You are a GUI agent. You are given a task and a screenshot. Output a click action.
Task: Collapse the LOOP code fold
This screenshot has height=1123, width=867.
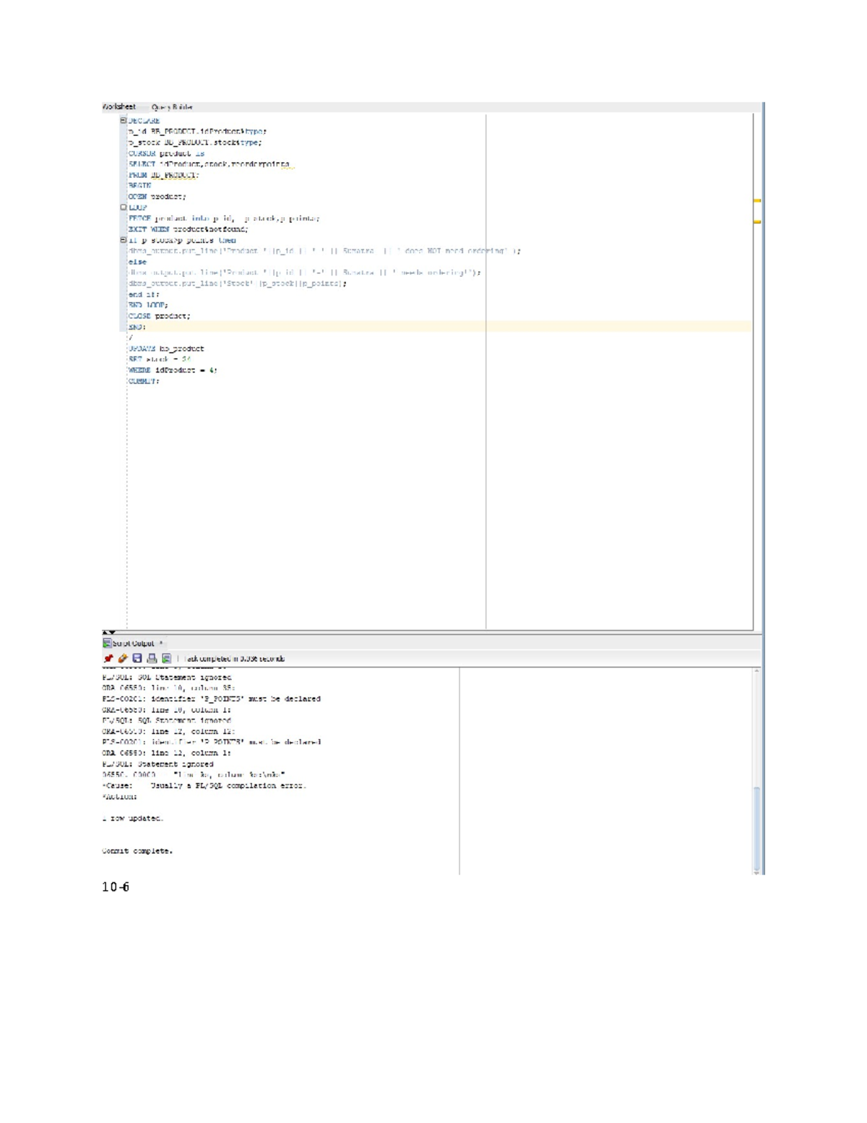pos(123,208)
